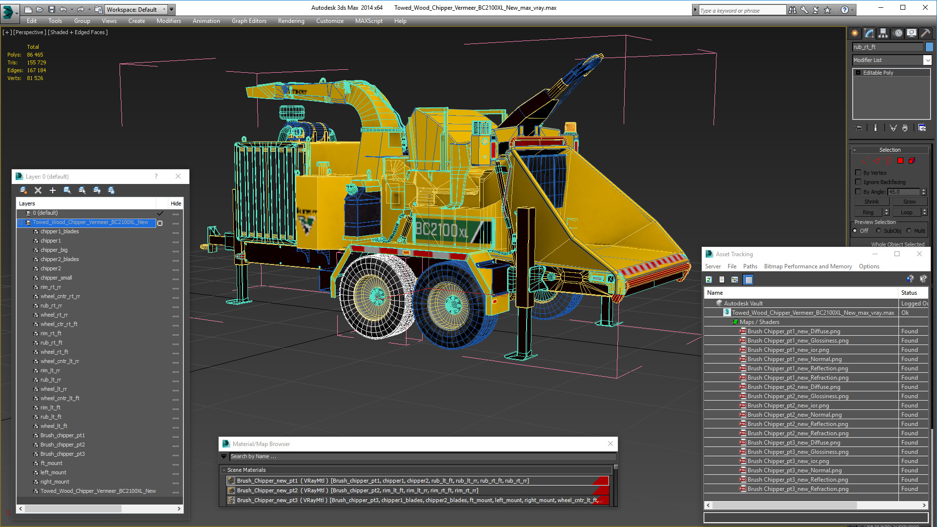This screenshot has height=527, width=937.
Task: Open the Motion command panel tab
Action: pyautogui.click(x=898, y=33)
